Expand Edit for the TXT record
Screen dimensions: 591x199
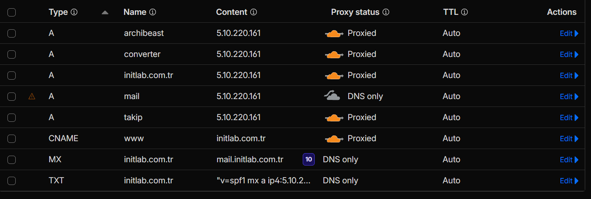pyautogui.click(x=569, y=181)
